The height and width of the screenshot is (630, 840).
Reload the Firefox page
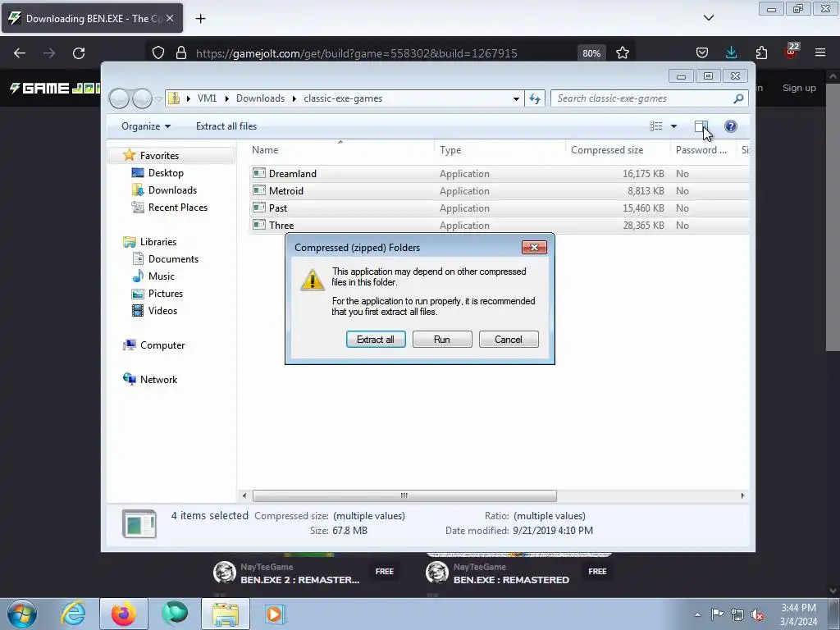(x=79, y=53)
